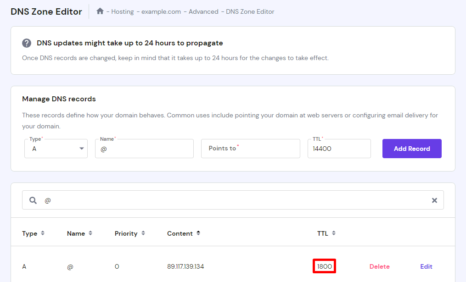Click the TTL column header label
Image resolution: width=466 pixels, height=282 pixels.
[x=322, y=233]
